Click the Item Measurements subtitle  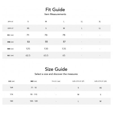point(55,14)
